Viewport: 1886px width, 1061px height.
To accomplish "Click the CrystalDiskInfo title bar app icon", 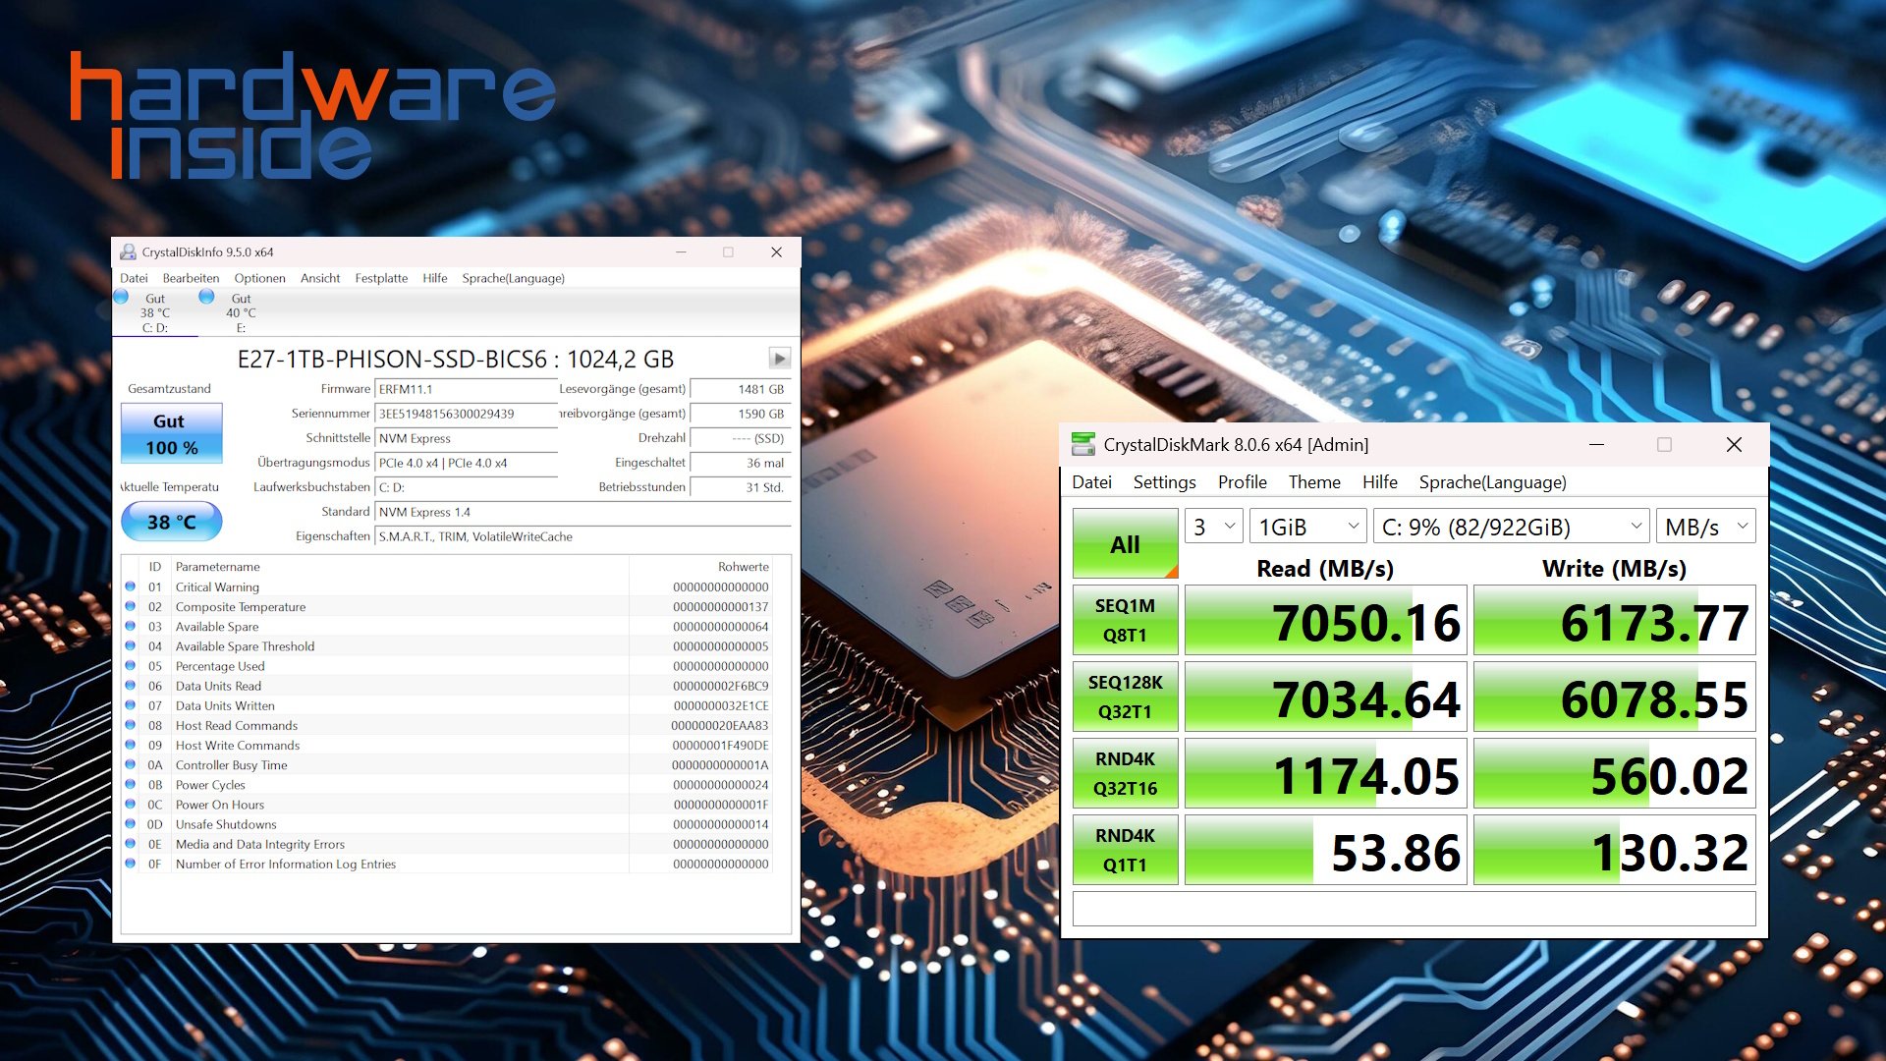I will tap(129, 252).
